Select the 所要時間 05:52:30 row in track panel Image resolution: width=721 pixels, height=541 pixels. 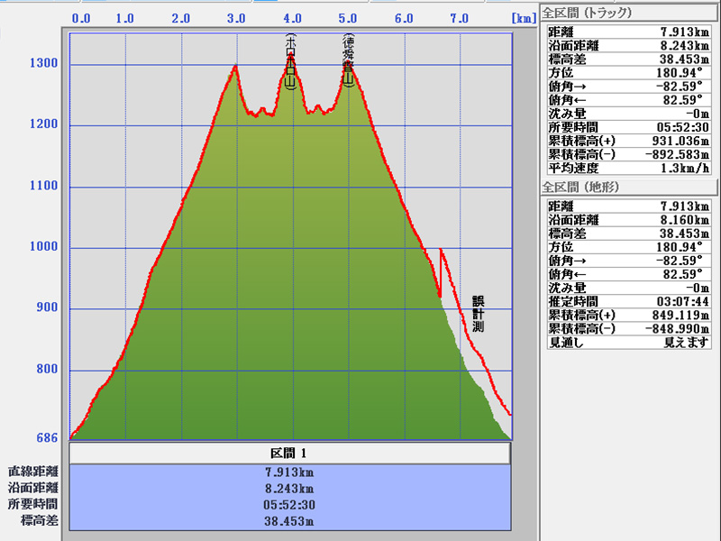629,127
